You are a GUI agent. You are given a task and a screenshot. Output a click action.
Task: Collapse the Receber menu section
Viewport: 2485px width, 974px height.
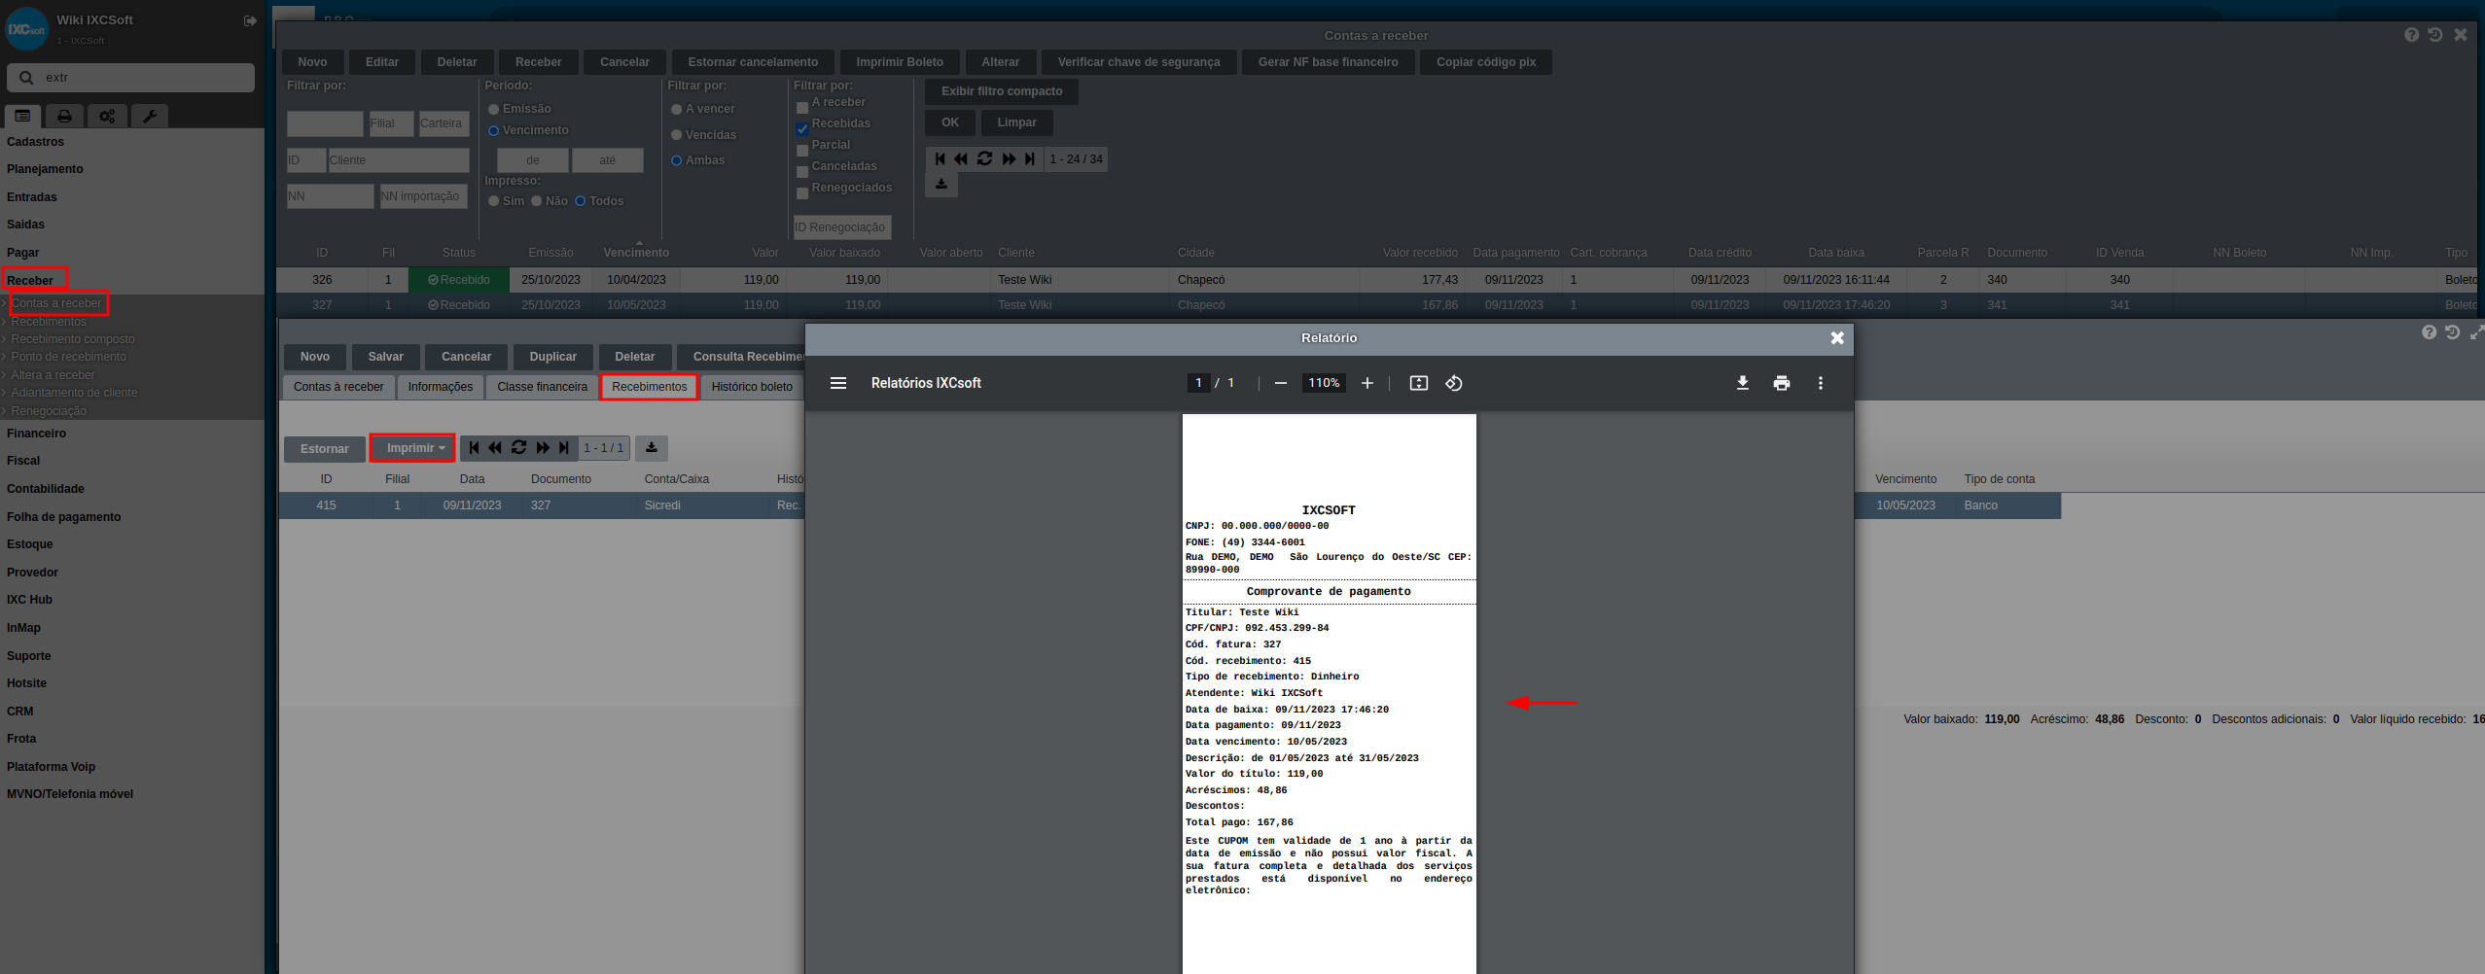click(30, 281)
